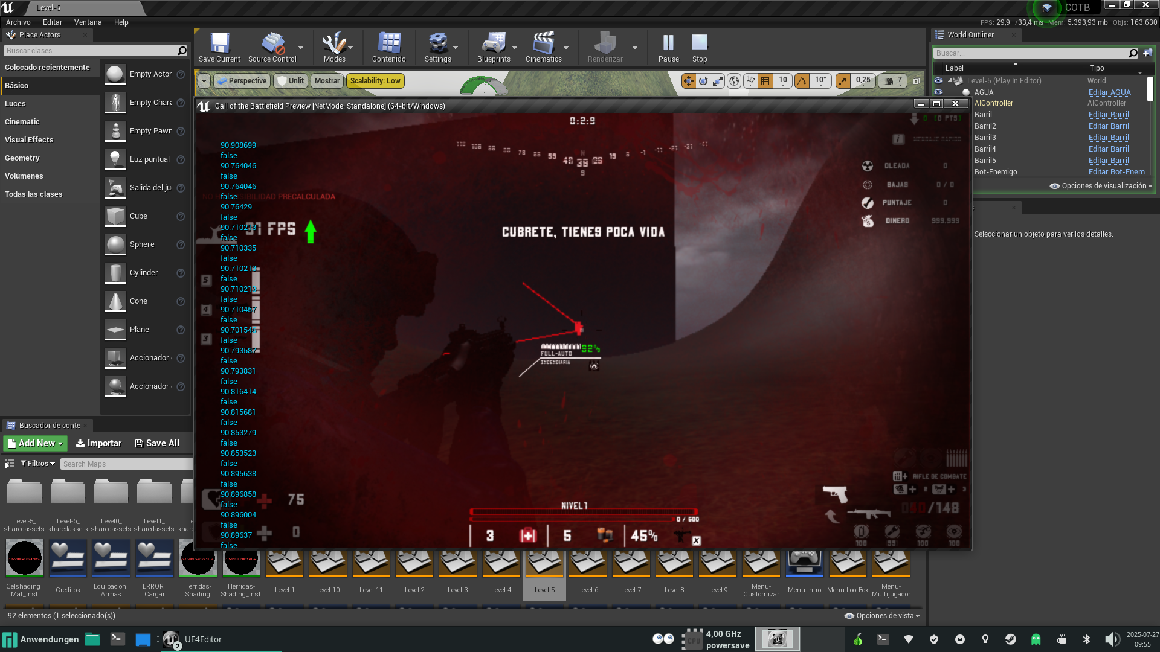Screen dimensions: 1160x652
Task: Click the Scalability: Low warning button
Action: click(375, 81)
